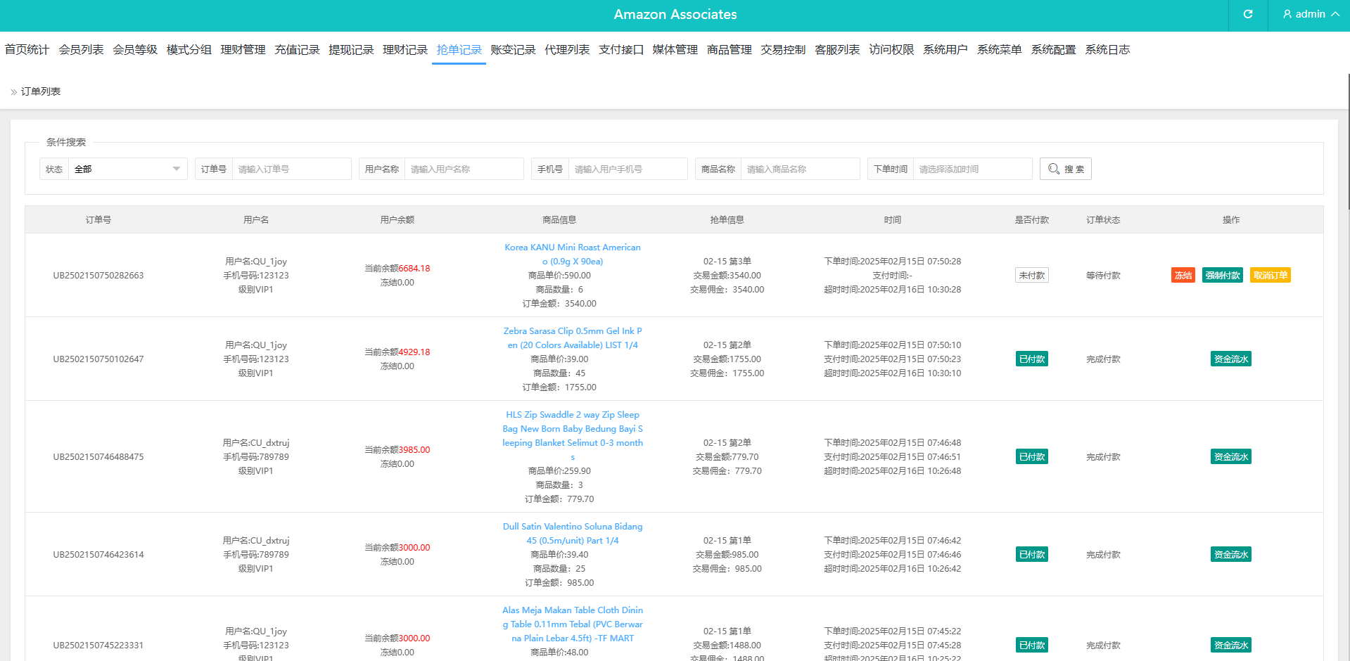Switch to the 会员列表 tab
This screenshot has height=661, width=1350.
point(81,50)
